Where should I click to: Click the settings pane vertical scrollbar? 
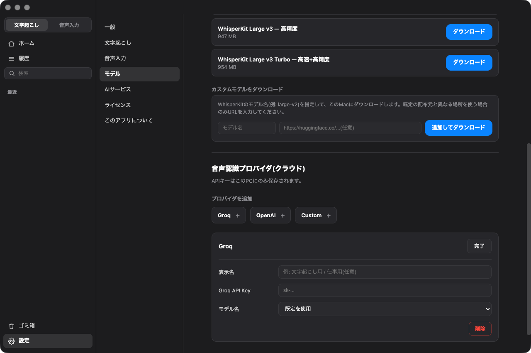tap(529, 239)
